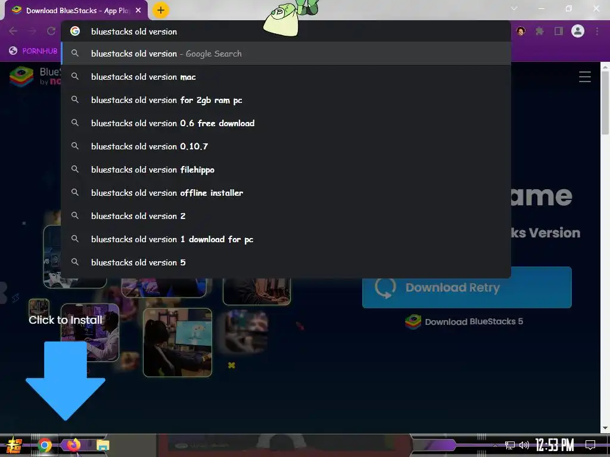Open a new browser tab
Viewport: 610px width, 457px height.
click(161, 11)
